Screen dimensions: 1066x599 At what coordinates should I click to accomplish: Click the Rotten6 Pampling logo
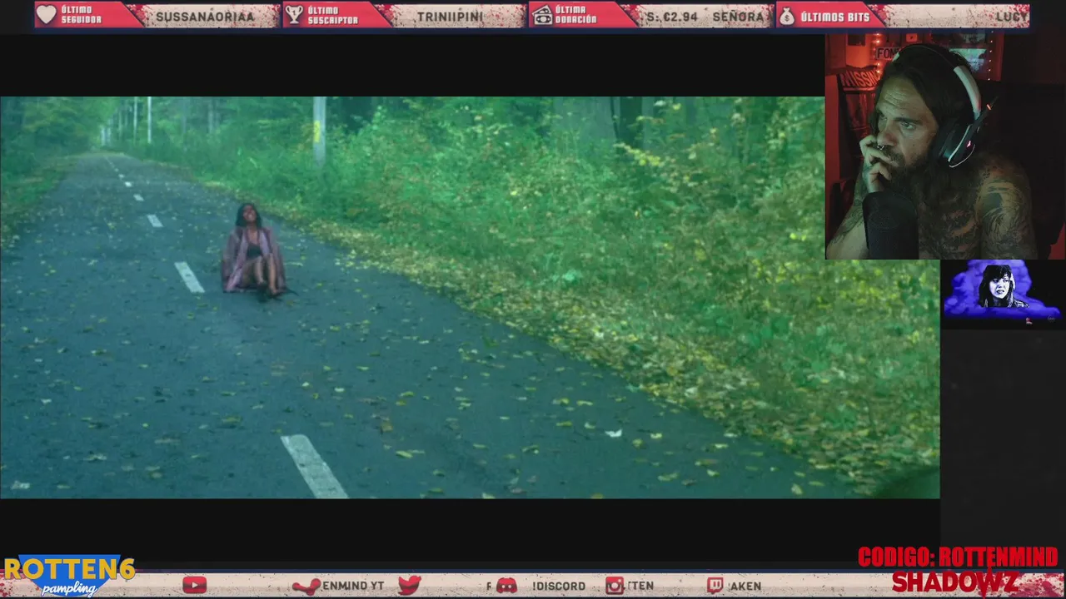[69, 576]
